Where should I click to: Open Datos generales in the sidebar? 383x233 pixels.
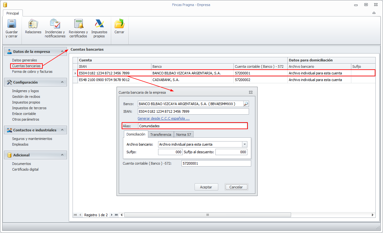[24, 60]
